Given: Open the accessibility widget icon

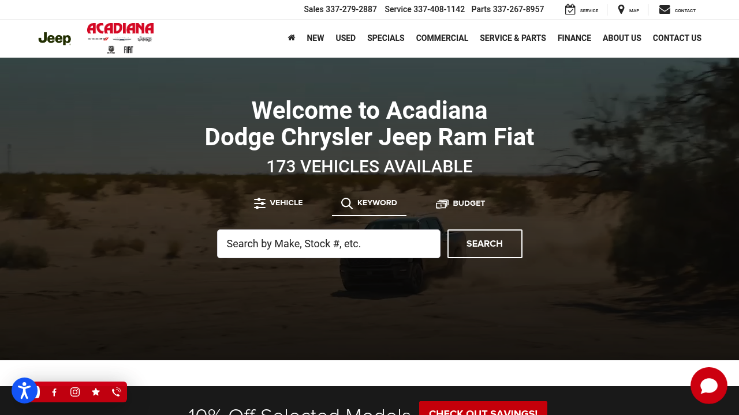Looking at the screenshot, I should [24, 391].
